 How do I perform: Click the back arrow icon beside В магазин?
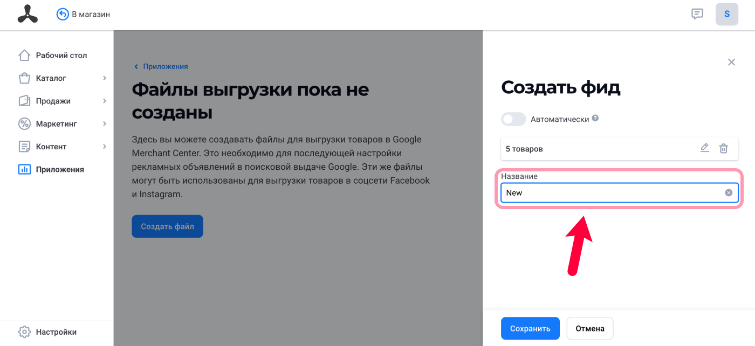(63, 14)
